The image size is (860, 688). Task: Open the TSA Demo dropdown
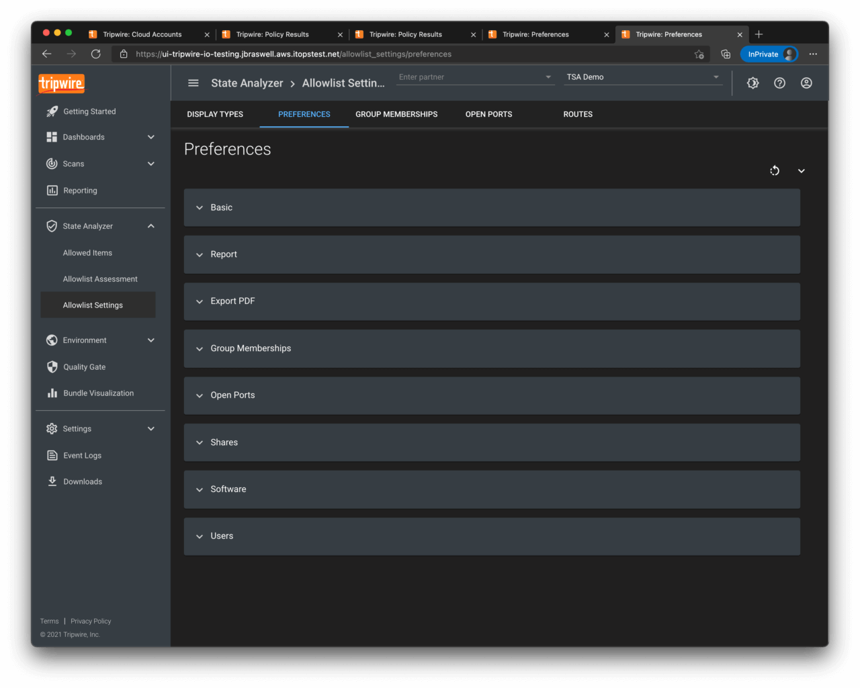pos(642,77)
